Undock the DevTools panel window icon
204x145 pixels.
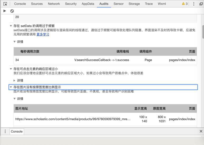pos(201,4)
